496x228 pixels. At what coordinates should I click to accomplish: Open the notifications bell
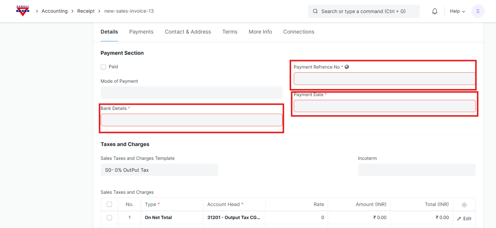pyautogui.click(x=435, y=11)
